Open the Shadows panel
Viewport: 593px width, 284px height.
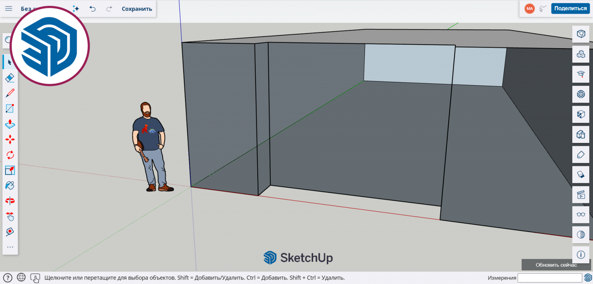pos(581,174)
